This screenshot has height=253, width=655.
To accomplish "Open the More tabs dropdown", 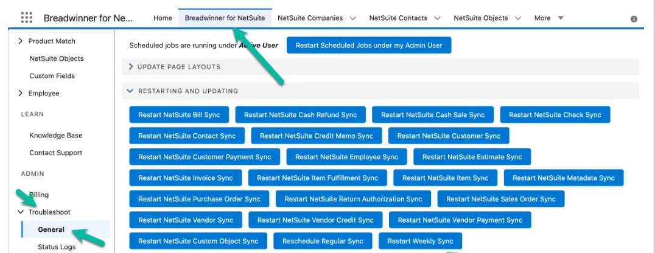I will coord(549,18).
